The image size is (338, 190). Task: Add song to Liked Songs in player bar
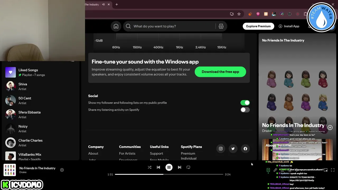(x=62, y=170)
